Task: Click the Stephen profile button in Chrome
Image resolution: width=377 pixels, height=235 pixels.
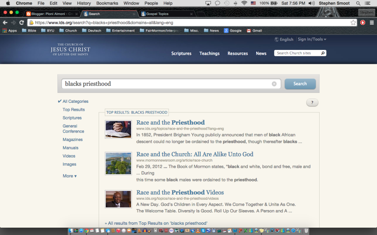Action: coord(366,12)
